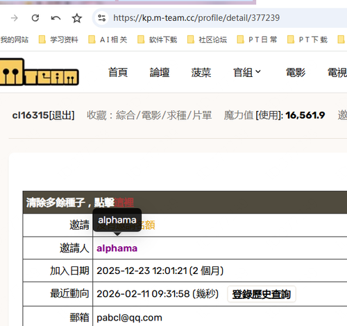The height and width of the screenshot is (326, 347).
Task: Reload the page with refresh icon
Action: (x=35, y=18)
